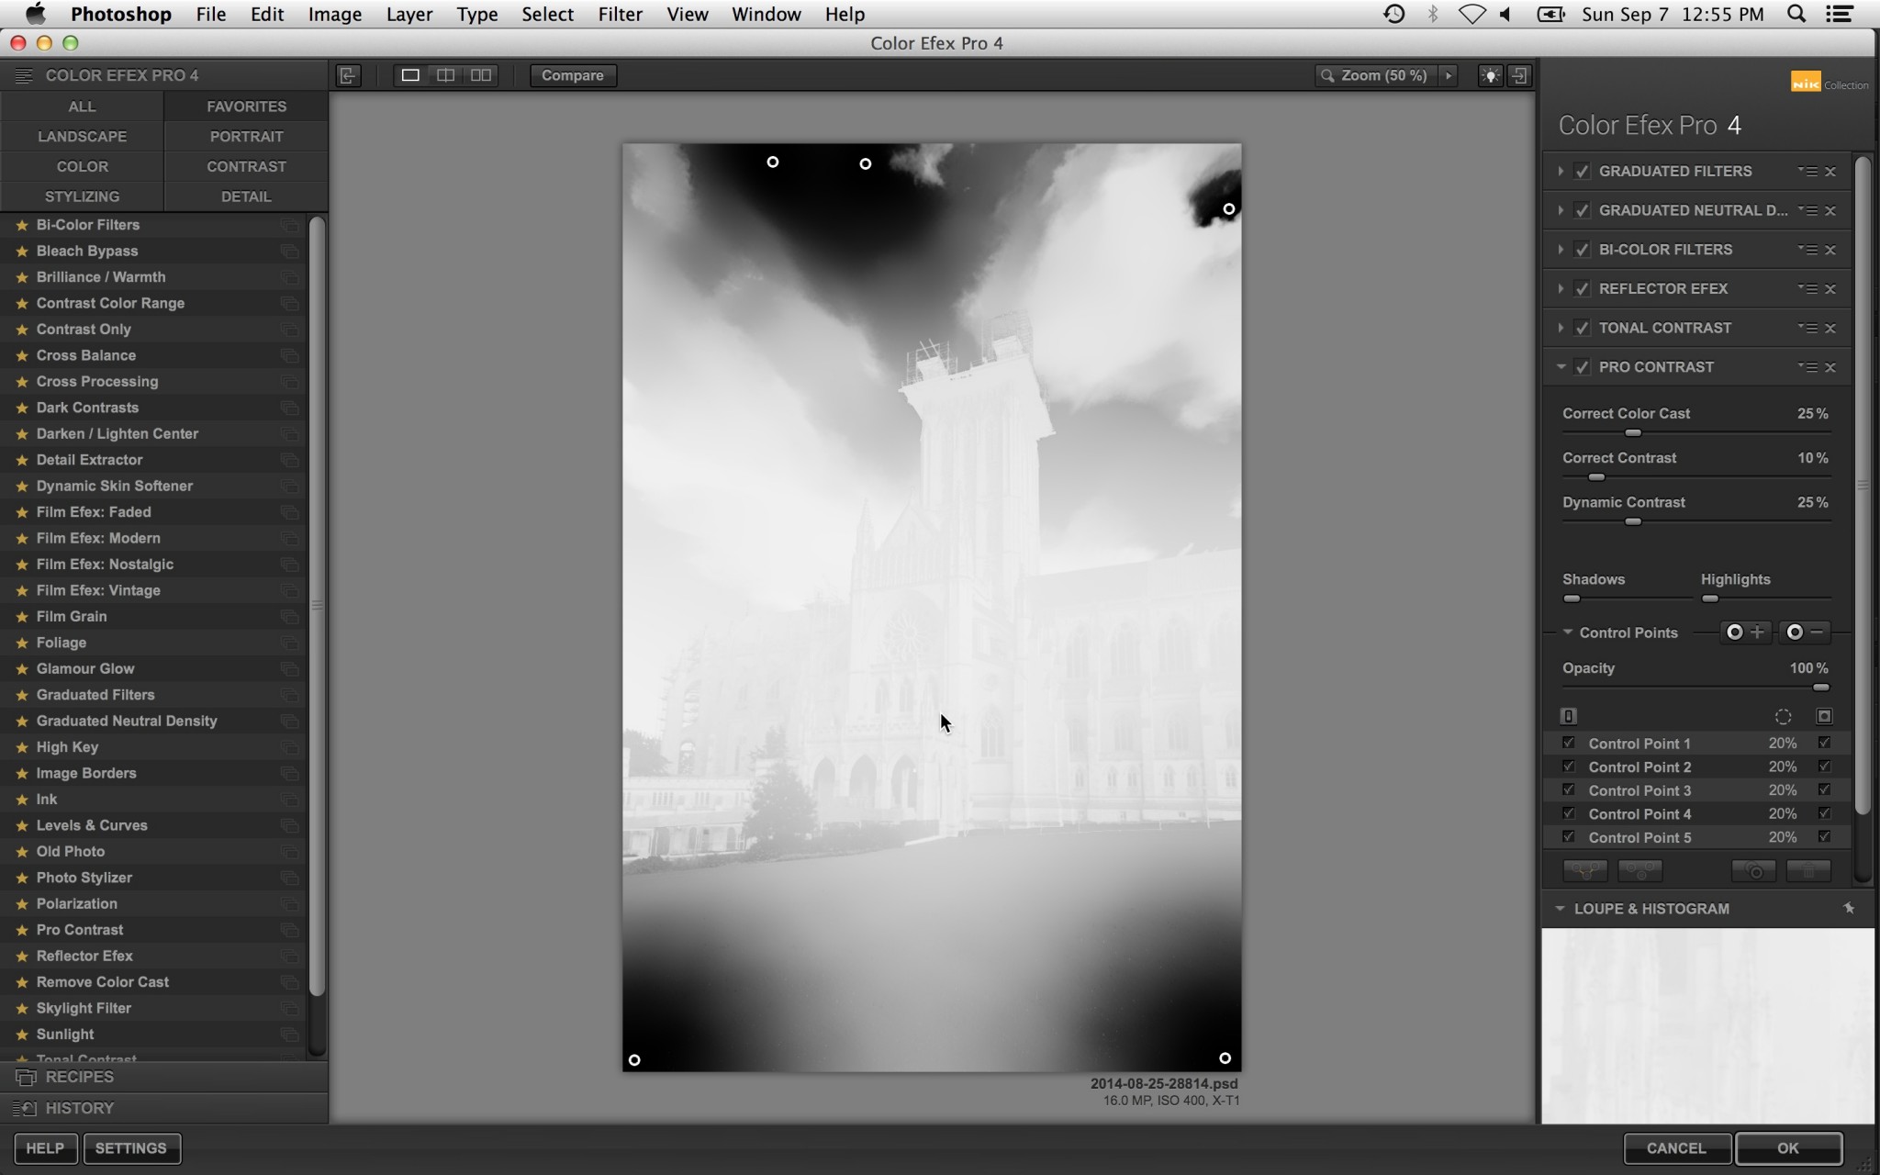Toggle the control point size column header
Viewport: 1880px width, 1175px height.
(x=1783, y=716)
